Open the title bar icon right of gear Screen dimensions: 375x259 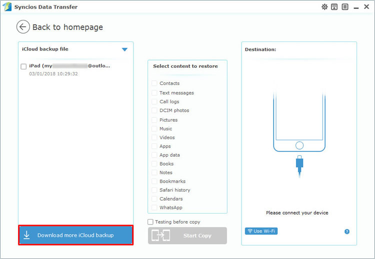(x=334, y=7)
